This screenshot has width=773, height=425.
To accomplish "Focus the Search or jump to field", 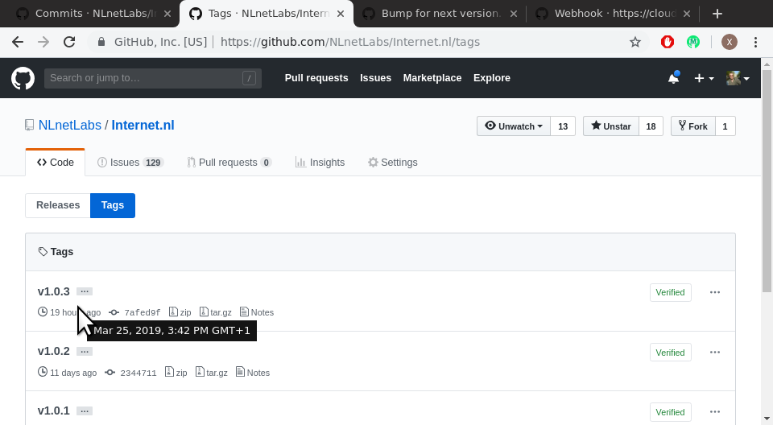I will pos(153,78).
